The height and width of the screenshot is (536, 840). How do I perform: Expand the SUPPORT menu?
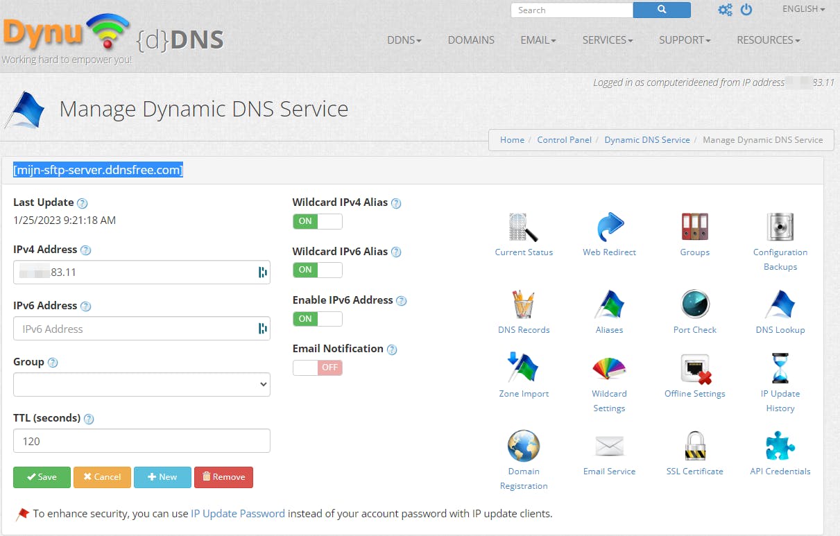tap(685, 40)
